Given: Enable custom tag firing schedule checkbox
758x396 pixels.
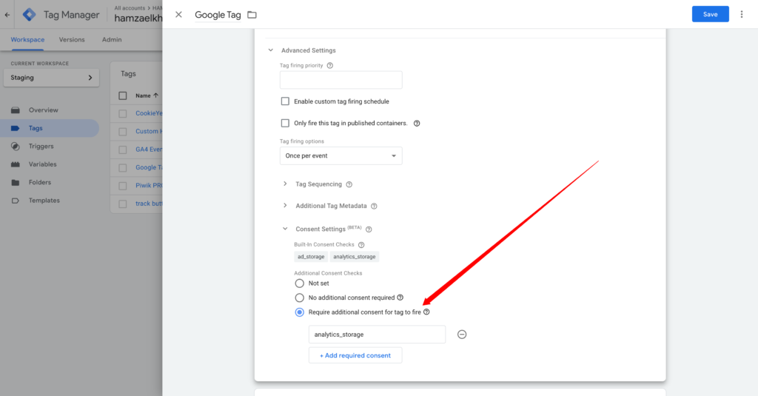Looking at the screenshot, I should click(x=285, y=101).
